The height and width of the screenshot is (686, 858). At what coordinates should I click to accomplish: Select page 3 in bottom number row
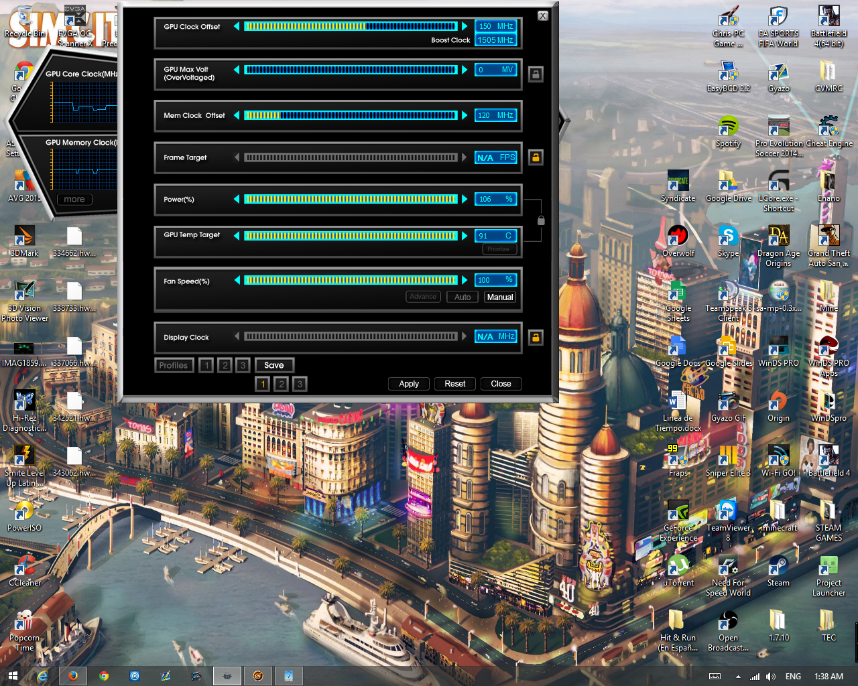pyautogui.click(x=300, y=384)
